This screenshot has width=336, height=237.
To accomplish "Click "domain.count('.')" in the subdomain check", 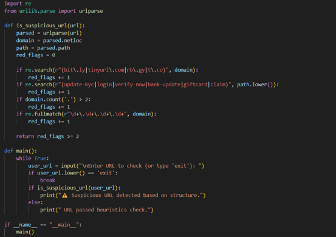I will (x=50, y=100).
